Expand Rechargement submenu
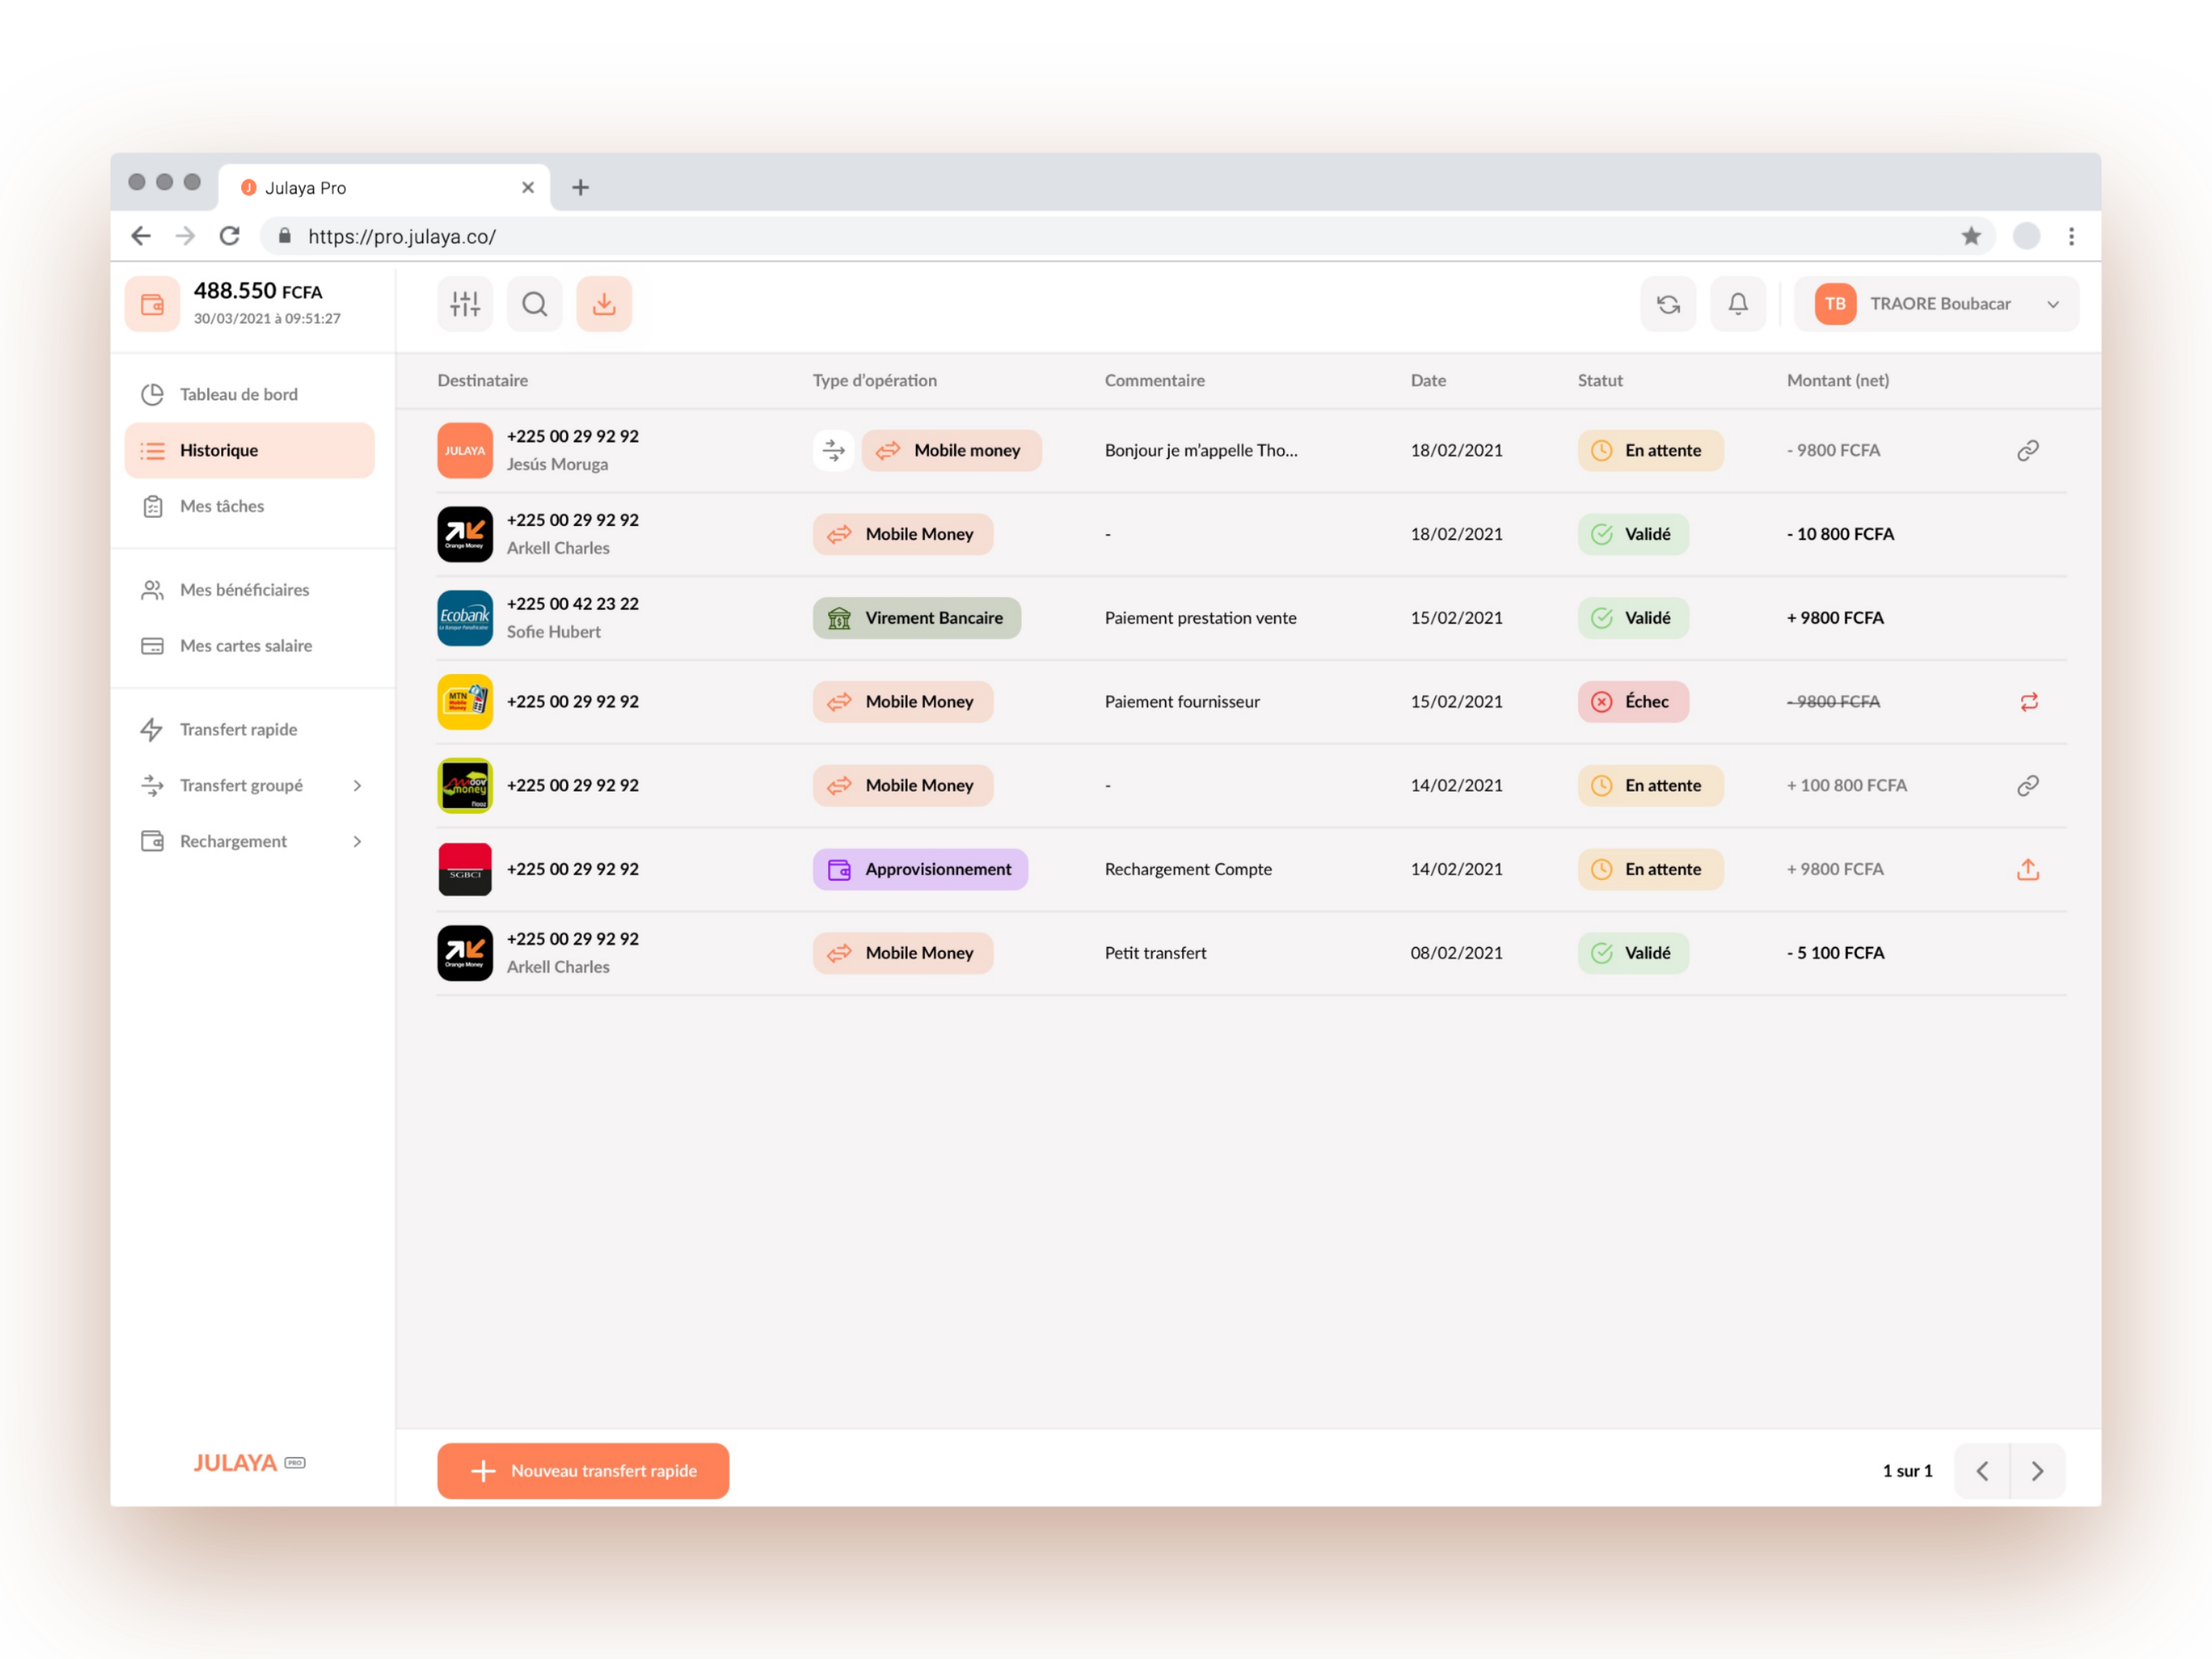The width and height of the screenshot is (2212, 1659). [x=357, y=842]
